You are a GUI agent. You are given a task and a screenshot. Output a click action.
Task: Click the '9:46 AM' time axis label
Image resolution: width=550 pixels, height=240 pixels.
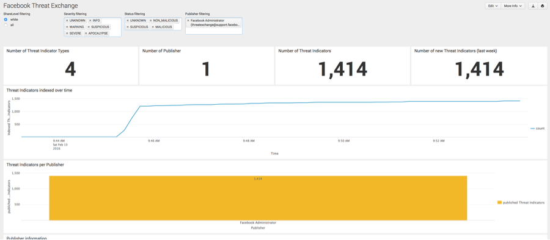tap(154, 141)
